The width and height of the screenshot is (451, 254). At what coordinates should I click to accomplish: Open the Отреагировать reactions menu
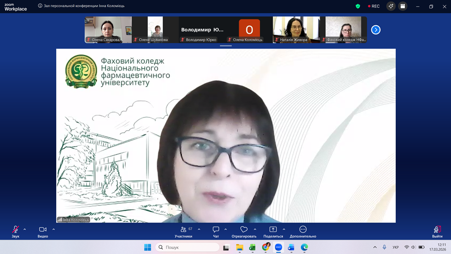(x=244, y=230)
